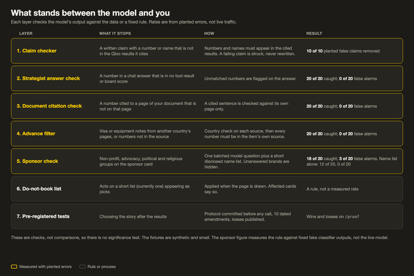Click the 'Measured with planted errors' legend label
Image resolution: width=414 pixels, height=276 pixels.
45,267
